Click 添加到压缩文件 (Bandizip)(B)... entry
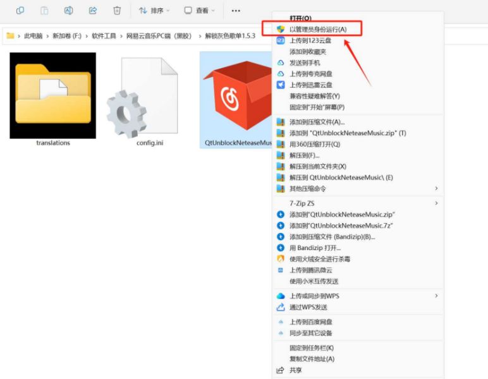Viewport: 488px width, 379px height. (358, 237)
